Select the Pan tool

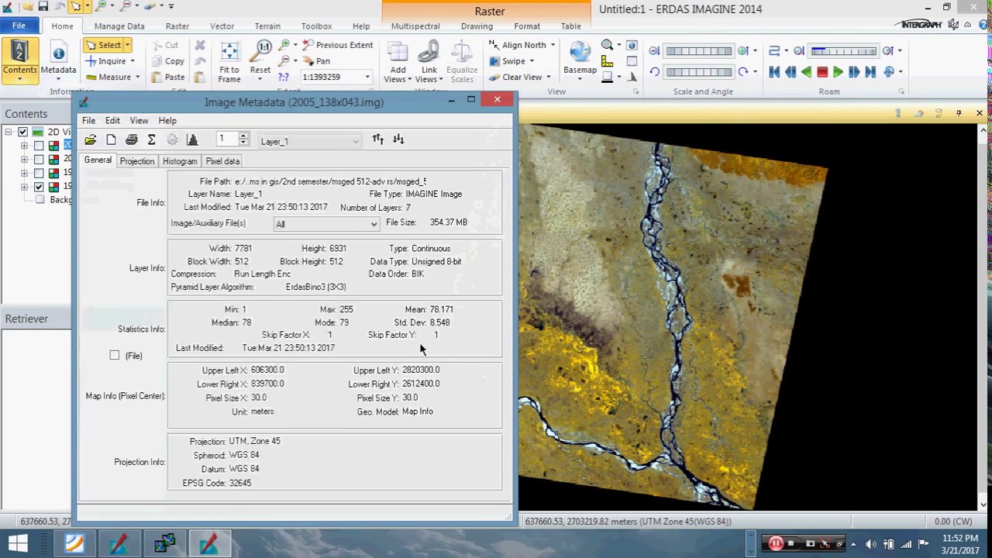coord(317,60)
